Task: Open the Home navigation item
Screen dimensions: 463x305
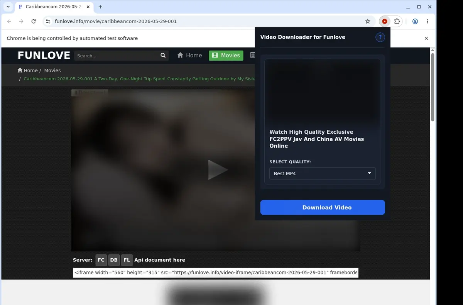Action: click(x=189, y=56)
